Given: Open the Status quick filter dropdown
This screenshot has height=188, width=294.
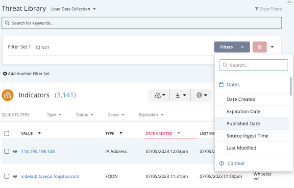Looking at the screenshot, I should (x=85, y=115).
